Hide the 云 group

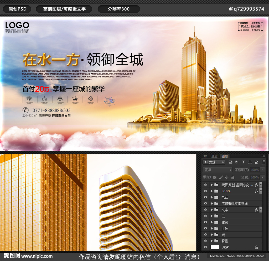[205, 216]
